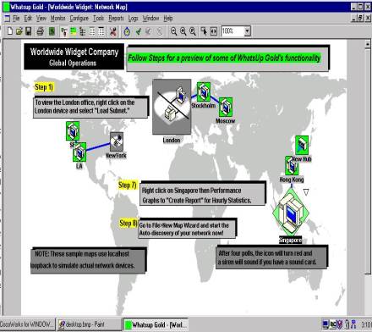Click the green checkmark toolbar icon
Image resolution: width=372 pixels, height=332 pixels.
139,31
